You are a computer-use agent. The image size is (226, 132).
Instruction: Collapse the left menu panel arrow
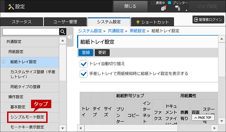pyautogui.click(x=70, y=37)
